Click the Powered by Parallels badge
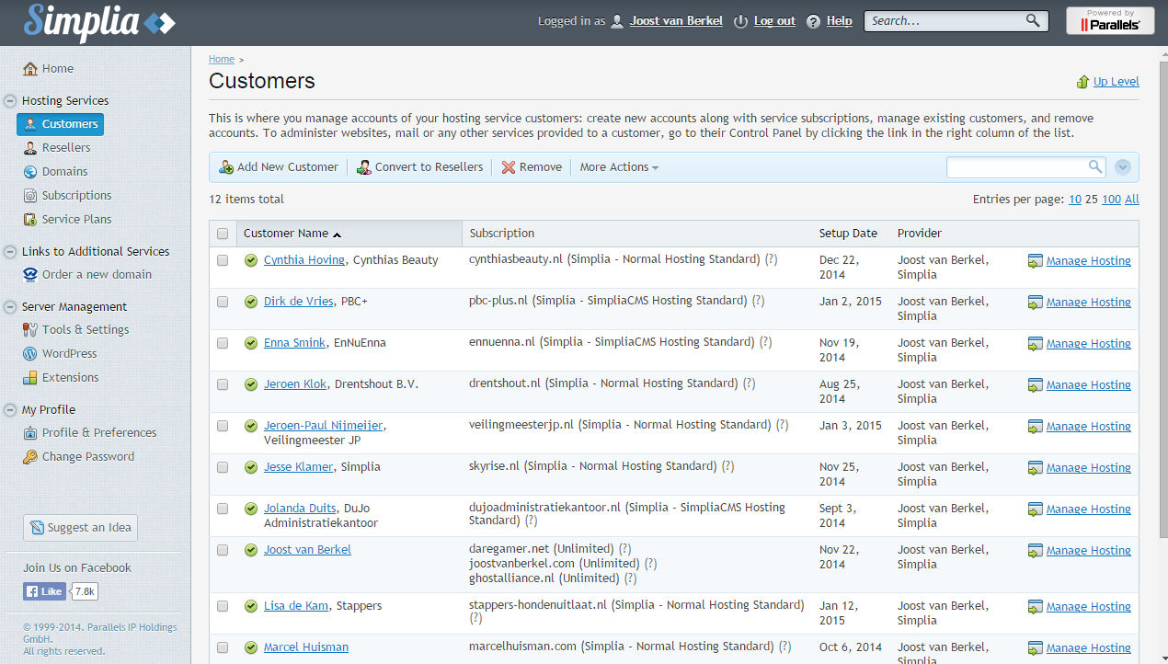The height and width of the screenshot is (664, 1168). pyautogui.click(x=1110, y=20)
